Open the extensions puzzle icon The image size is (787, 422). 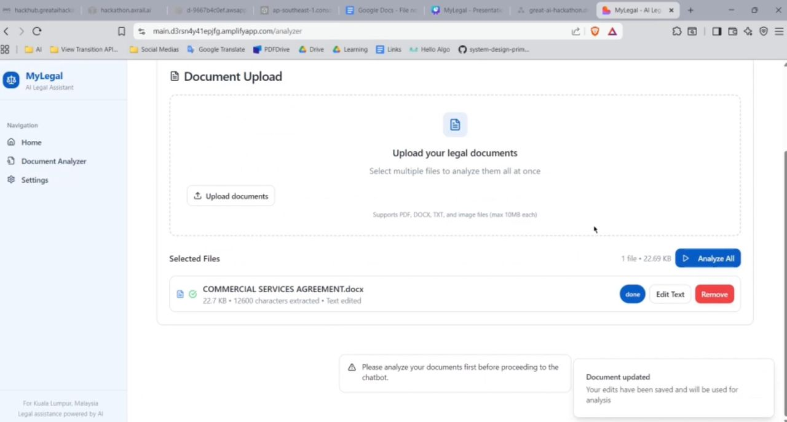click(x=676, y=31)
